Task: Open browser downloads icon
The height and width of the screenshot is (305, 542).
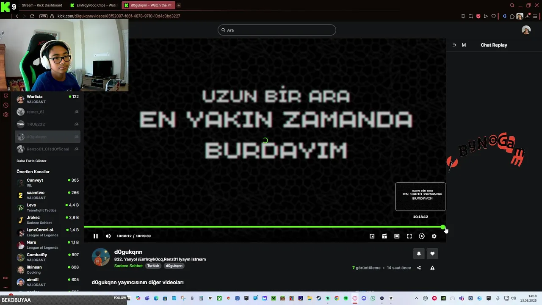Action: click(528, 16)
